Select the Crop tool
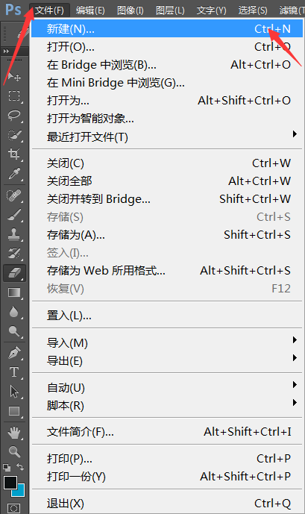Image resolution: width=305 pixels, height=514 pixels. click(x=14, y=154)
